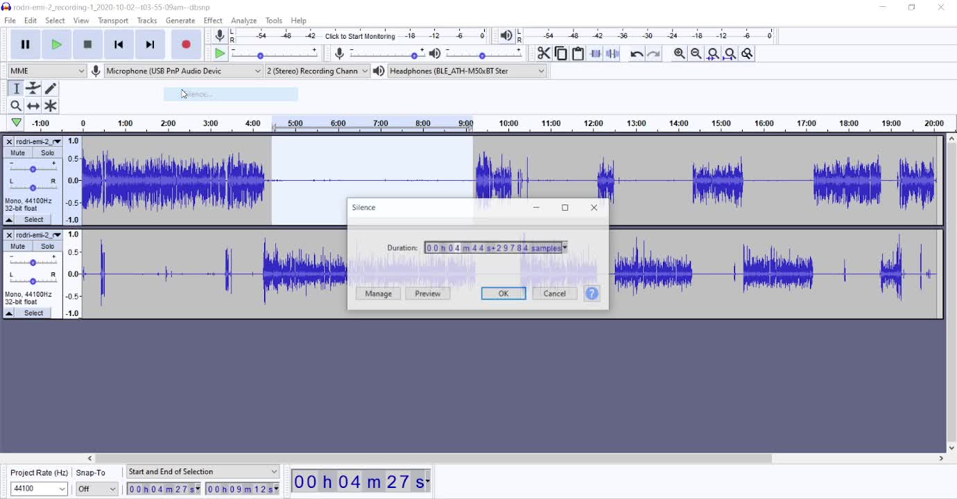The image size is (957, 499).
Task: Open the MME audio host dropdown
Action: point(47,71)
